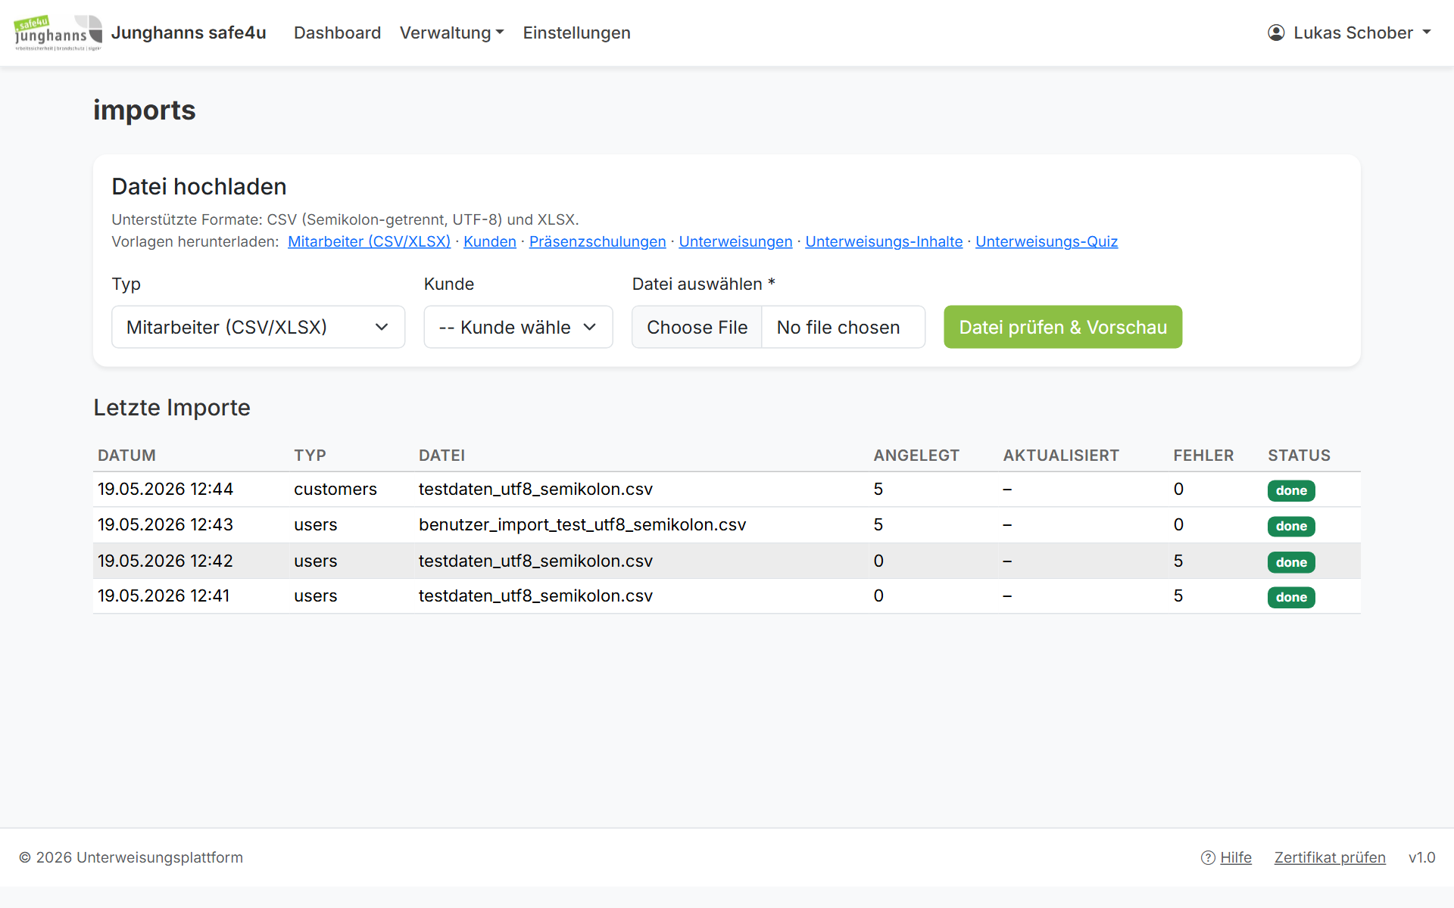
Task: Click testdaten_utf8_semikolon.csv in the 12:41 row
Action: click(x=535, y=595)
